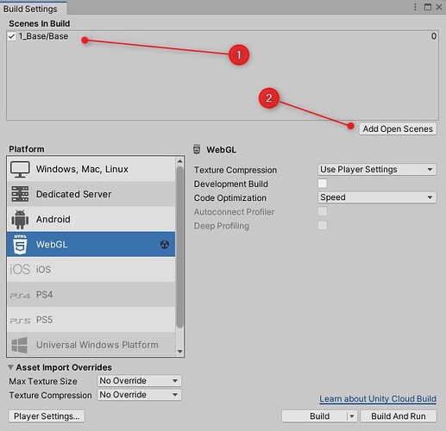Collapse the Asset Import Overrides section
Image resolution: width=446 pixels, height=431 pixels.
[10, 367]
